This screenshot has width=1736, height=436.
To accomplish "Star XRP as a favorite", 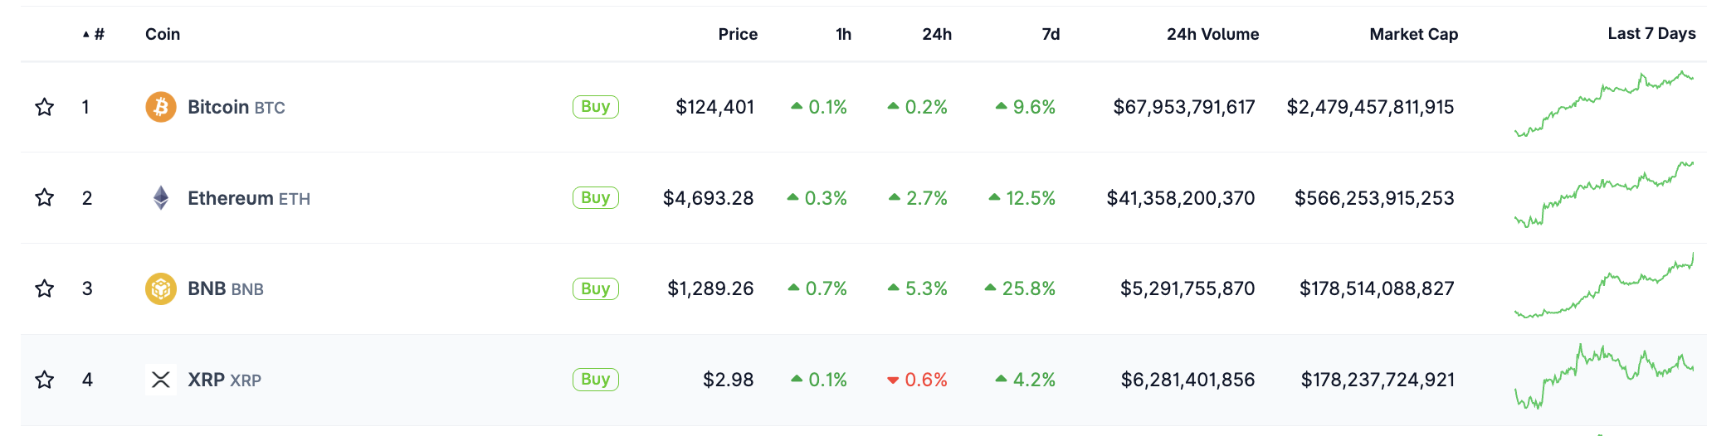I will tap(45, 380).
